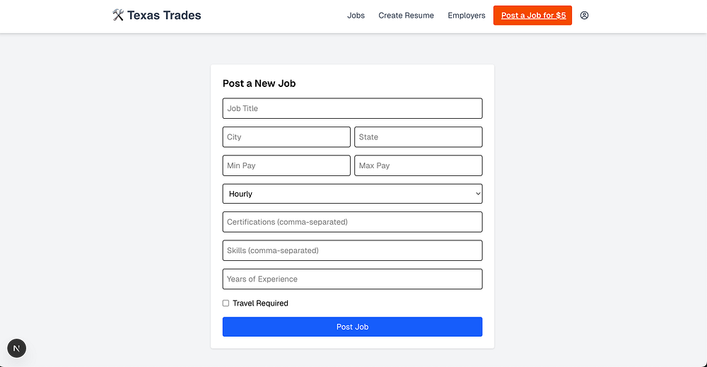Open the Jobs nav item

point(356,16)
